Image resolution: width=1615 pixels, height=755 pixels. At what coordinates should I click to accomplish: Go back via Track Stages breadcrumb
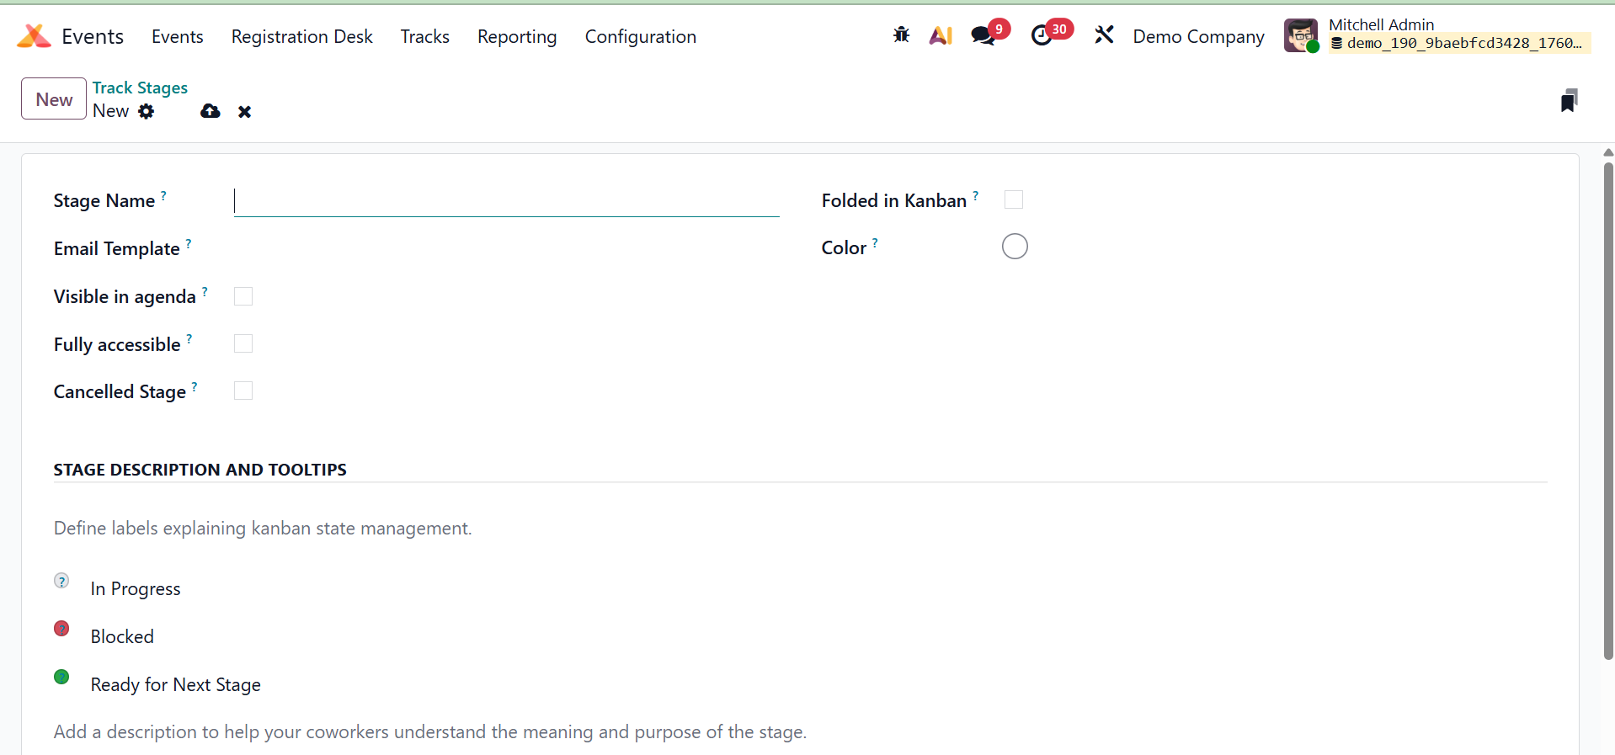(140, 88)
